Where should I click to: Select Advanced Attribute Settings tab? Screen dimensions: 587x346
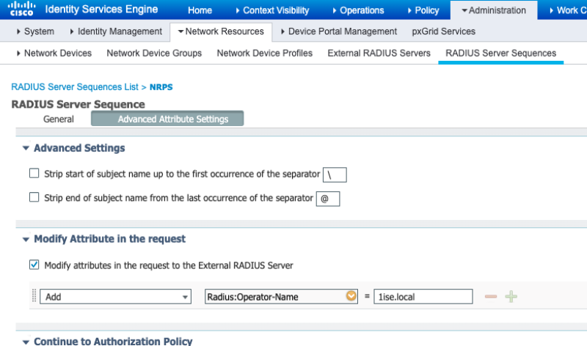tap(167, 119)
